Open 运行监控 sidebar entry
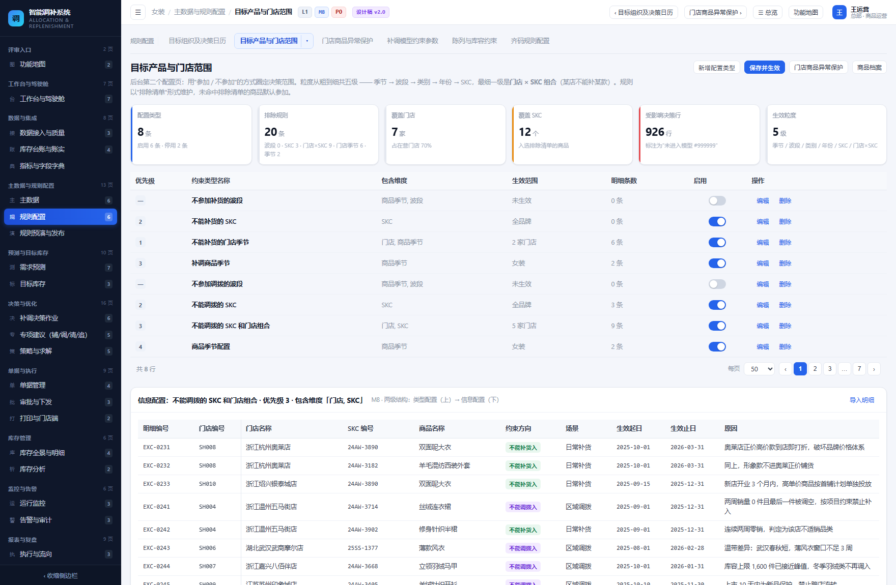 pos(61,504)
